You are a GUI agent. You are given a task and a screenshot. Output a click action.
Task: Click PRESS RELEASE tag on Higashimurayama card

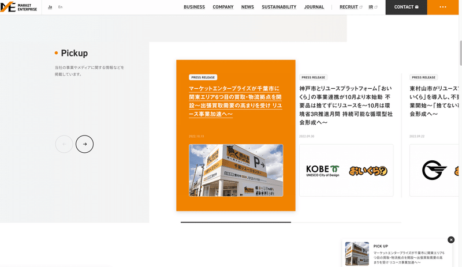[423, 77]
